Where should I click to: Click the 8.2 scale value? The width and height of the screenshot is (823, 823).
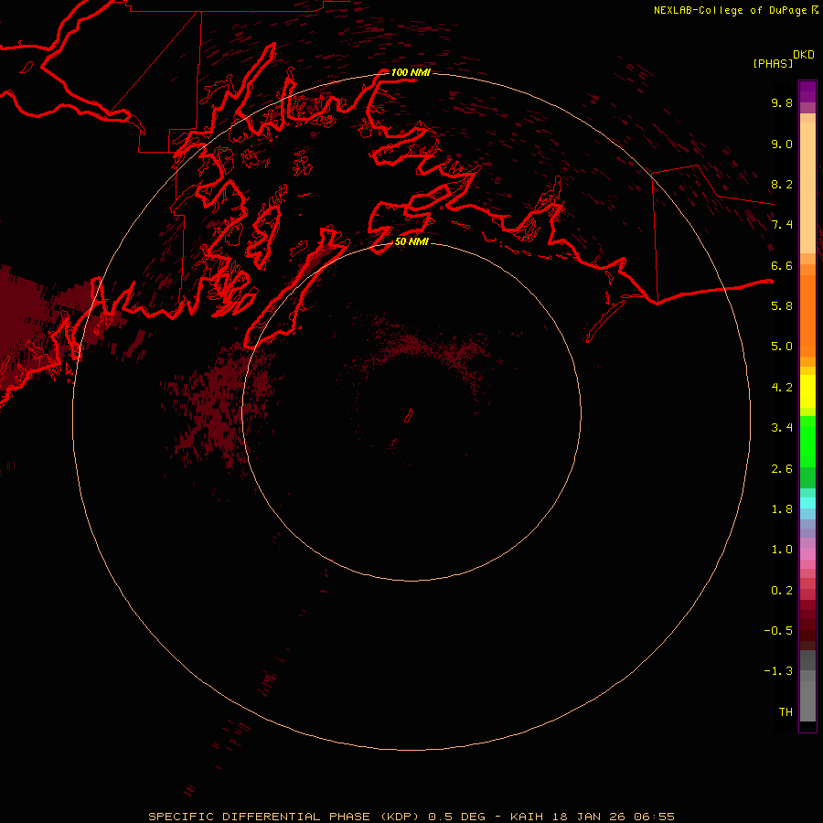782,184
